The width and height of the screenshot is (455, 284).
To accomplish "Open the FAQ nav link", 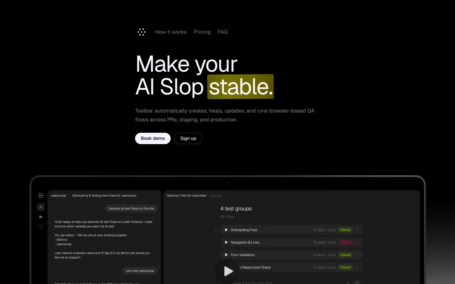I will (x=223, y=32).
